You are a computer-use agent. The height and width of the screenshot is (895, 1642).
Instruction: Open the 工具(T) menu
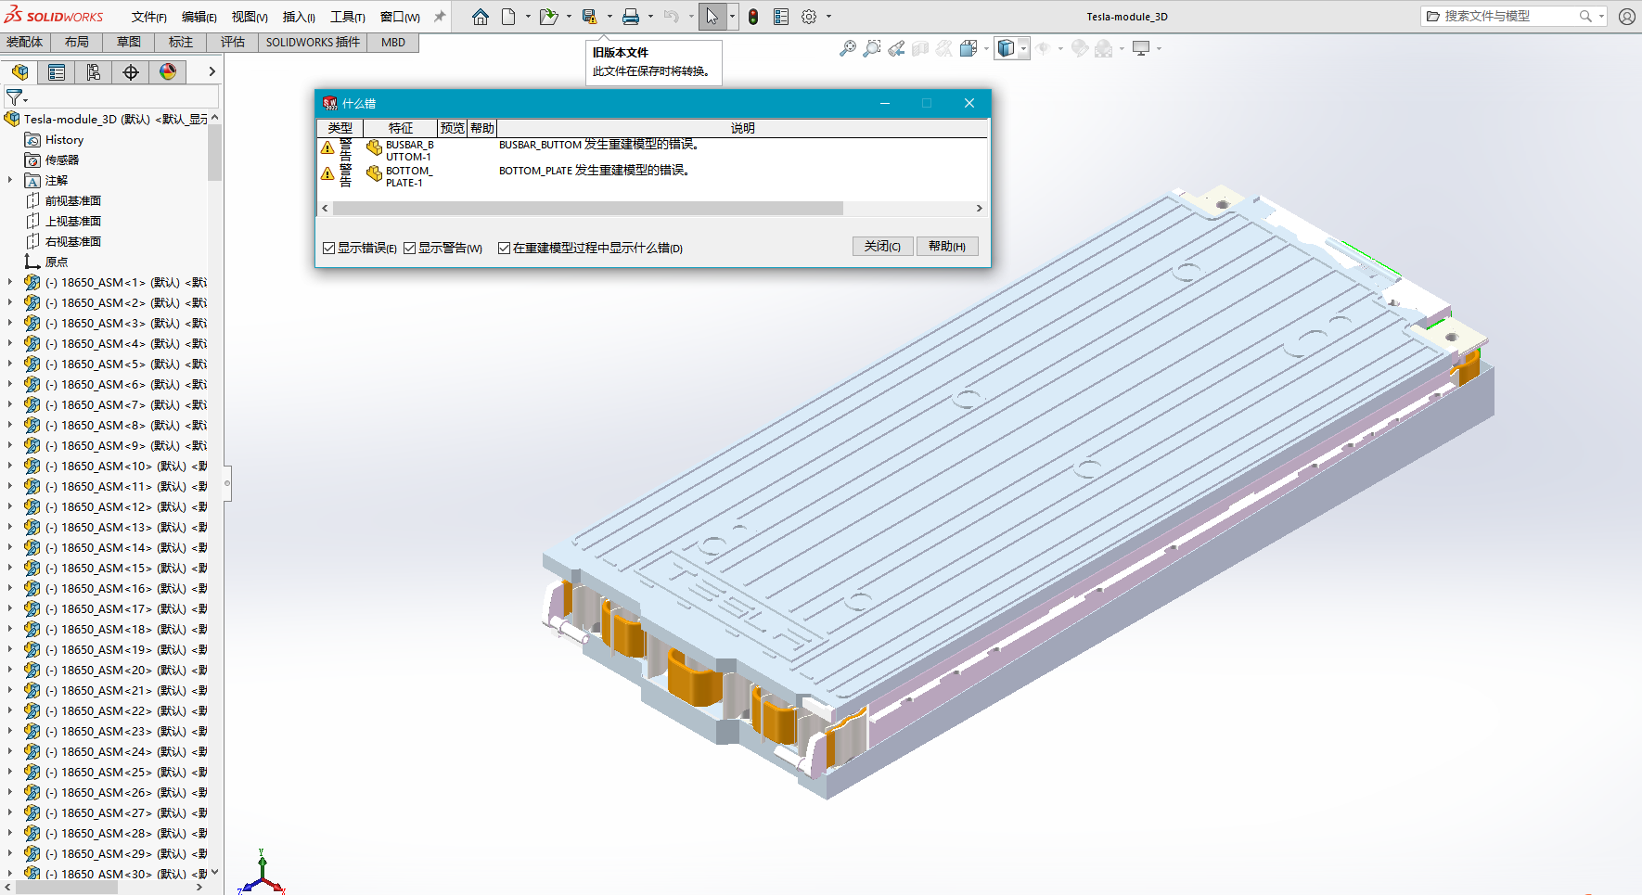[x=348, y=17]
